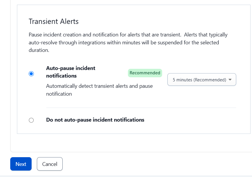Click the word duration ending the description
The height and width of the screenshot is (177, 252).
39,50
